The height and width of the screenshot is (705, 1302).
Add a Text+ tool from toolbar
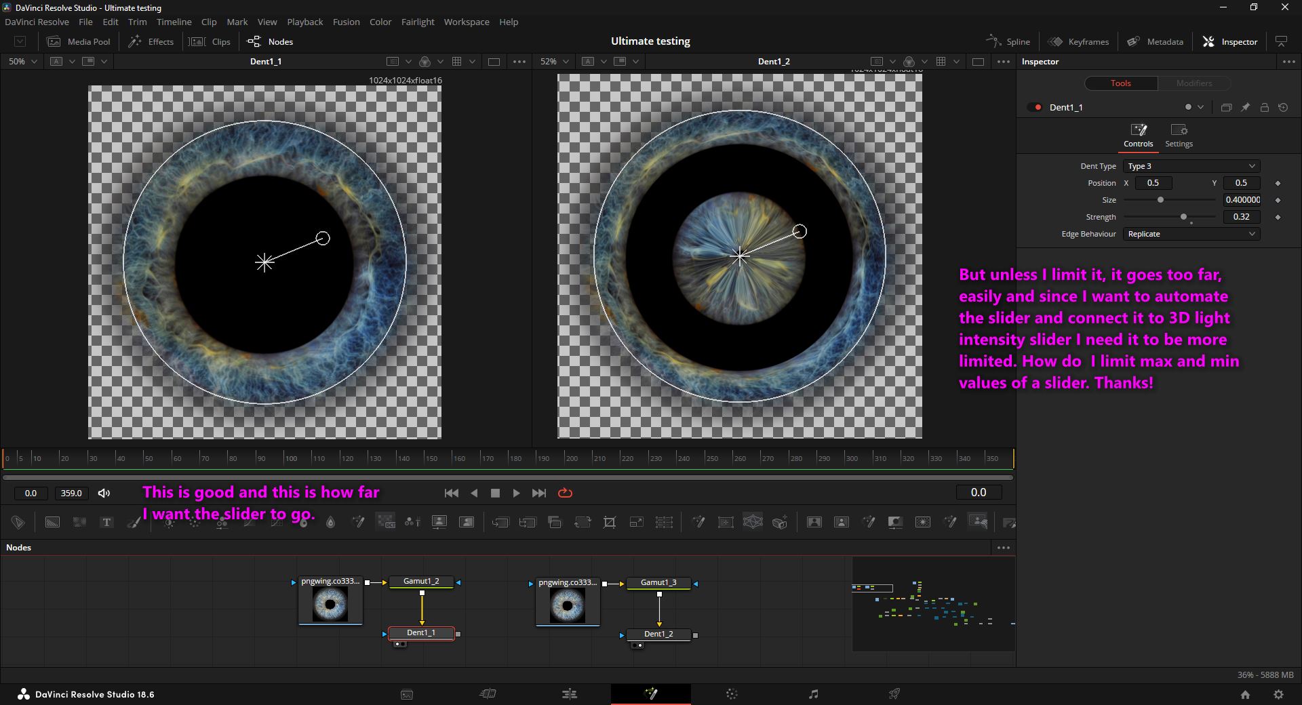click(106, 522)
